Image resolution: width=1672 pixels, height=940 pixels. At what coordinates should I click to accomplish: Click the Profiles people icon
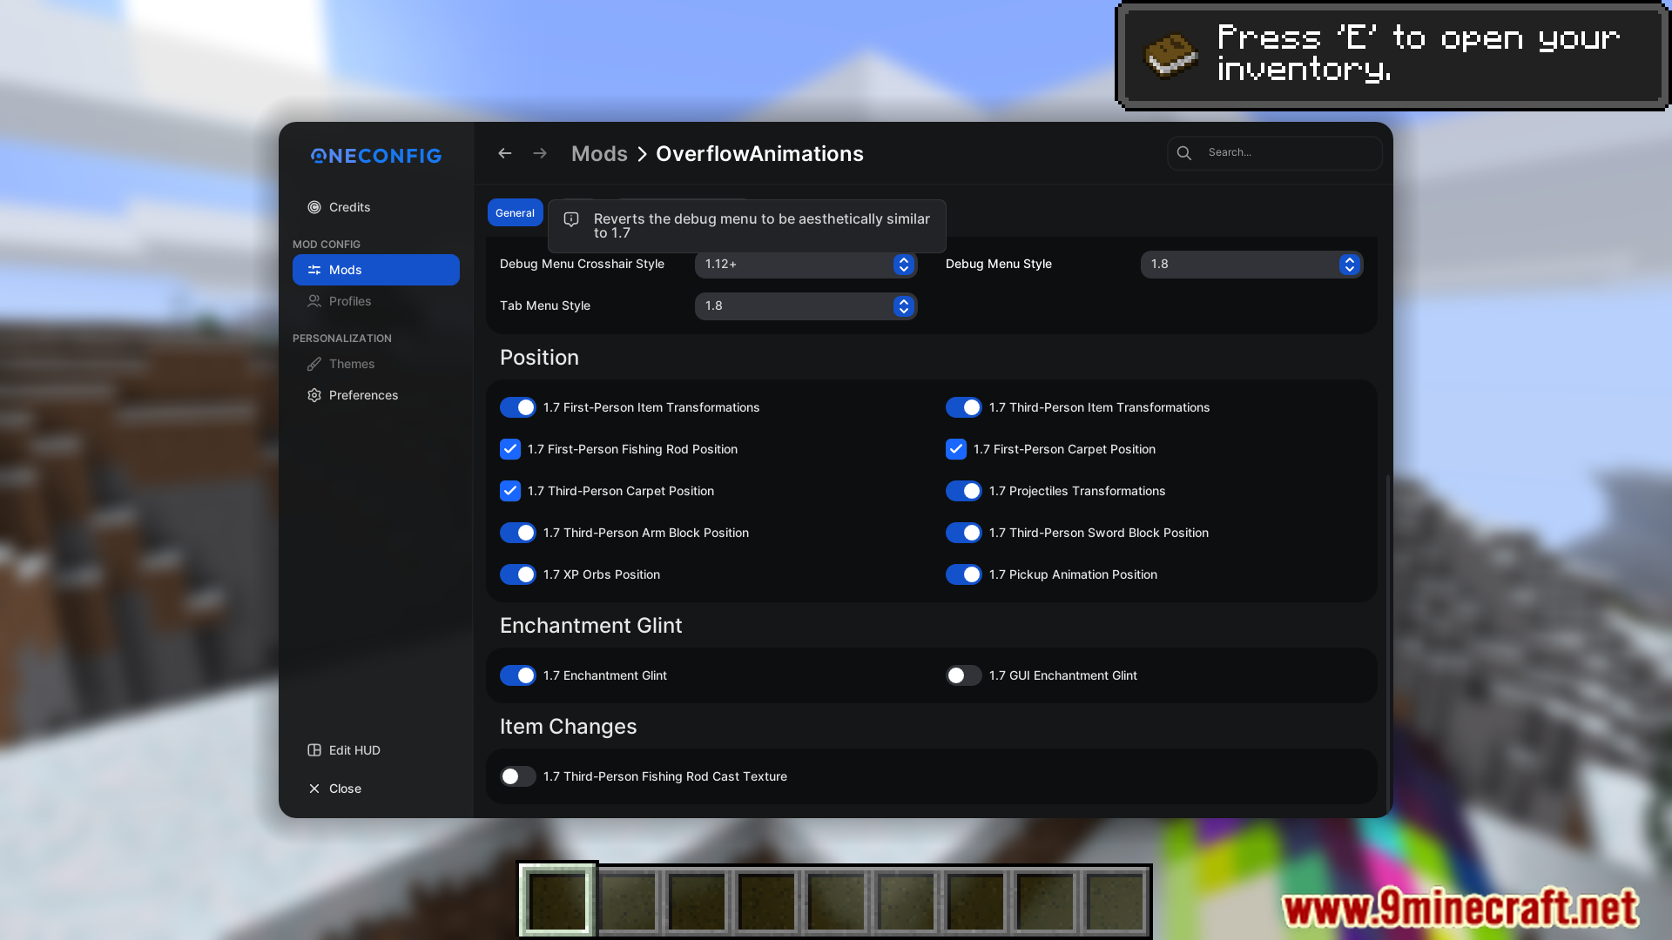tap(314, 301)
